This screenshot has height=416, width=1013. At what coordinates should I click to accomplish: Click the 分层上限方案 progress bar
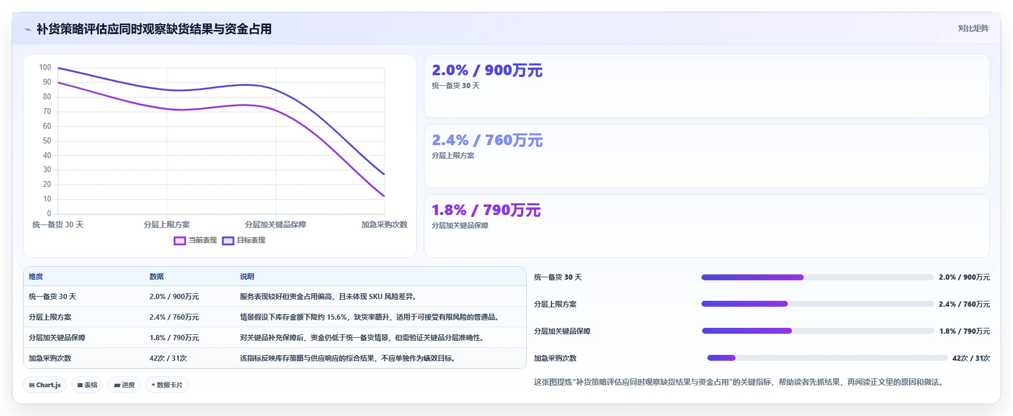(x=817, y=304)
